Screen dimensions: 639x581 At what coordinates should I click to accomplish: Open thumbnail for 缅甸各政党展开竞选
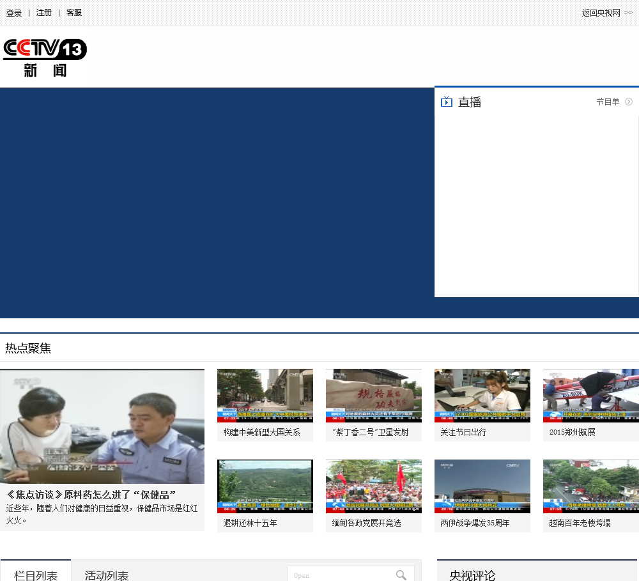point(374,486)
